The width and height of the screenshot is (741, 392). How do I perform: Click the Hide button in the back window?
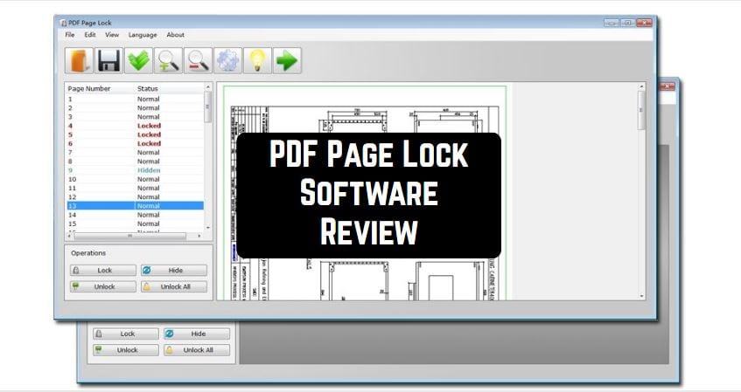pos(197,334)
